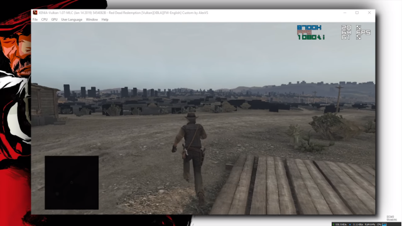Open the Help menu
Screen dimensions: 402x226
pyautogui.click(x=105, y=19)
